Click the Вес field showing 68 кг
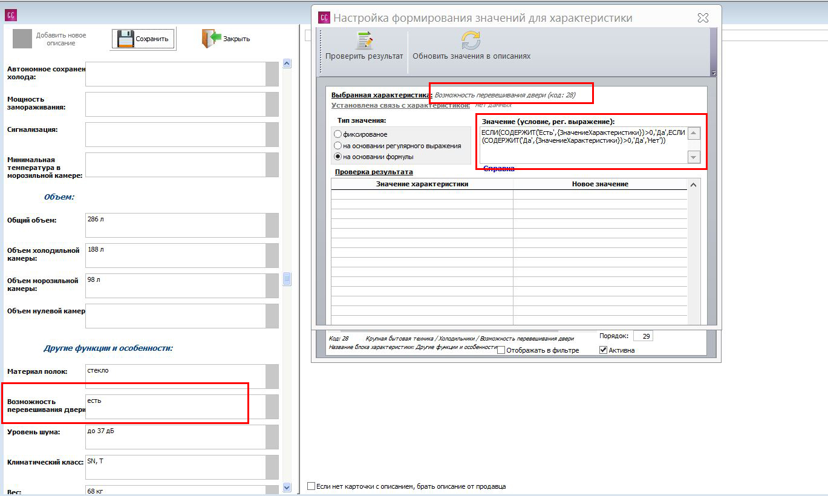This screenshot has width=828, height=496. (x=175, y=490)
